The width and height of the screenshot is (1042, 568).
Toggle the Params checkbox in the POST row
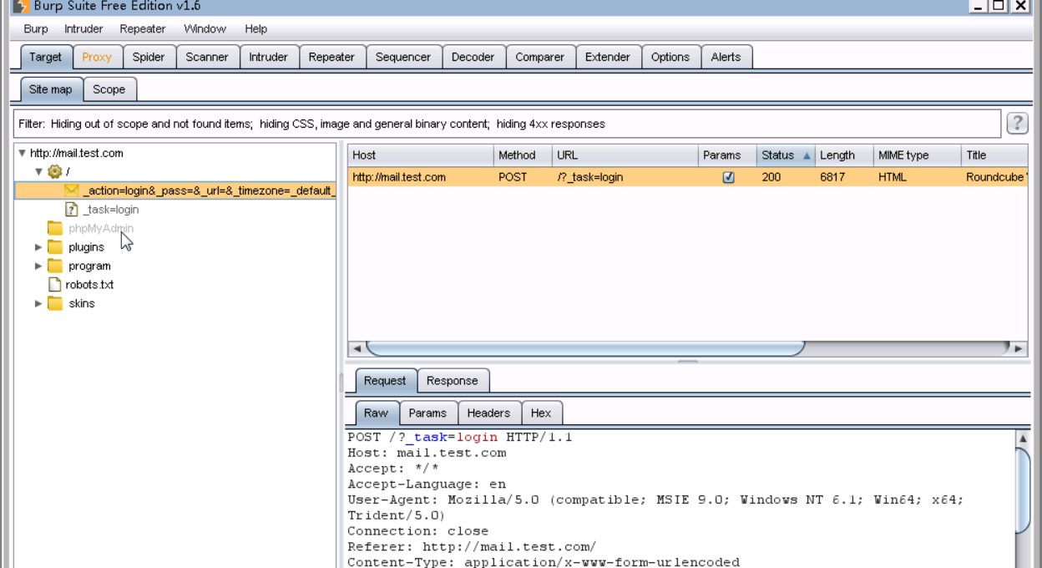pyautogui.click(x=728, y=177)
